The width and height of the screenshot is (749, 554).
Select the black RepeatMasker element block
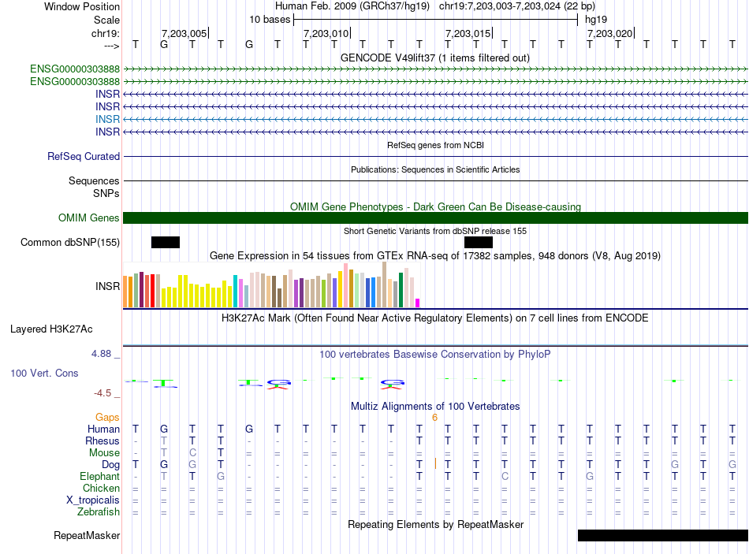(x=662, y=535)
